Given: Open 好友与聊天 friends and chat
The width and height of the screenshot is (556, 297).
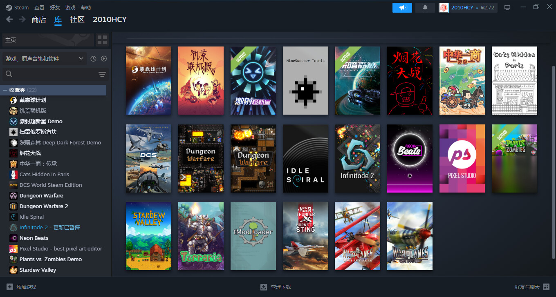Looking at the screenshot, I should pyautogui.click(x=532, y=287).
